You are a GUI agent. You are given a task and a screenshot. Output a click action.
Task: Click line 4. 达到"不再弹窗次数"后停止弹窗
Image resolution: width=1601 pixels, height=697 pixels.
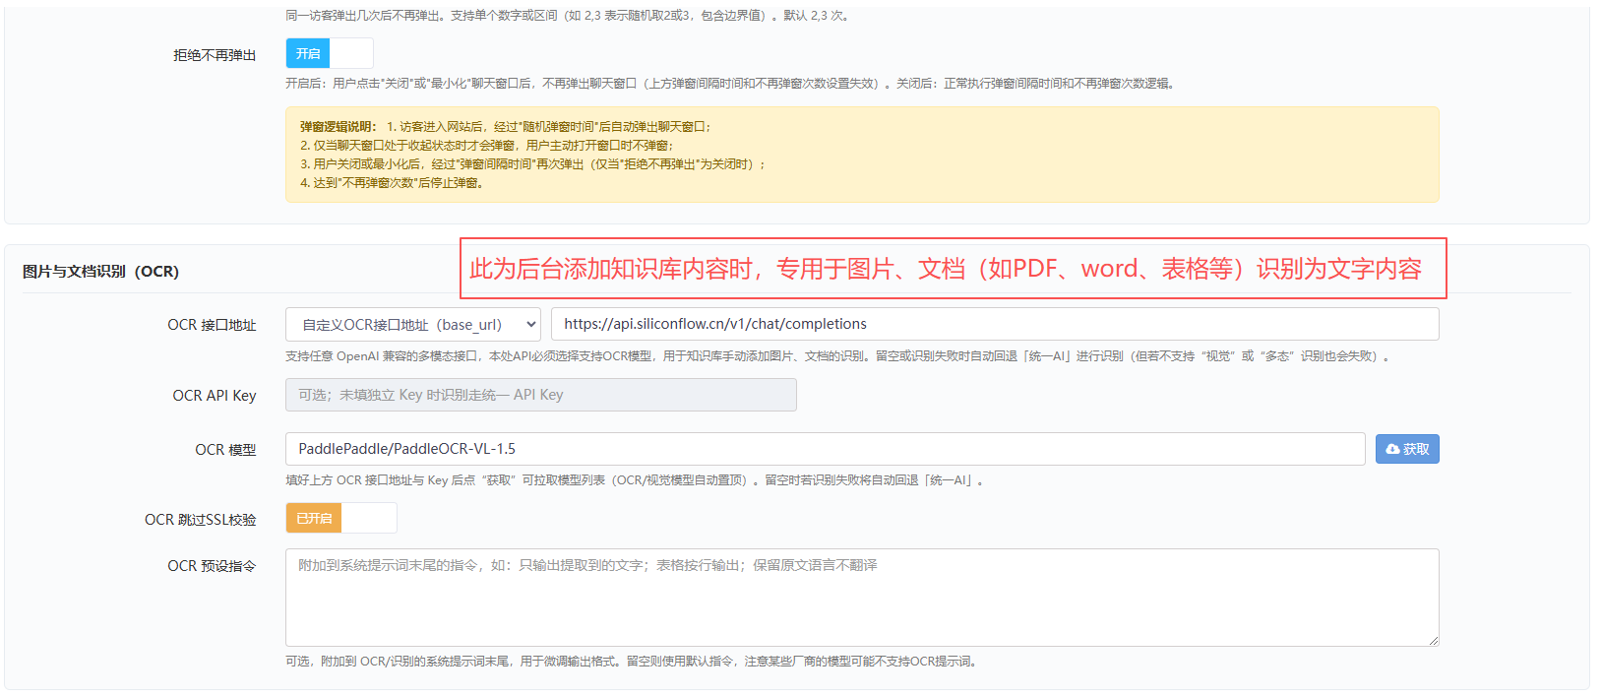coord(392,183)
